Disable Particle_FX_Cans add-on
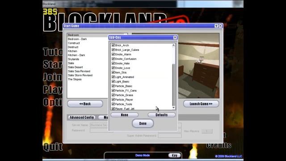The width and height of the screenshot is (286, 161). pos(113,90)
